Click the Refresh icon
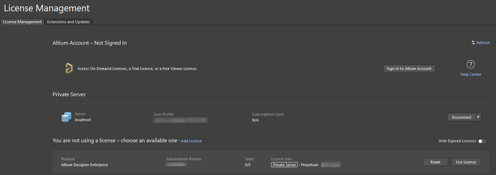 tap(473, 43)
